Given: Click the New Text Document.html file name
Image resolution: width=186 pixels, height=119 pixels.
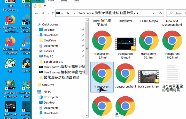Looking at the screenshot, I should click(x=172, y=23).
